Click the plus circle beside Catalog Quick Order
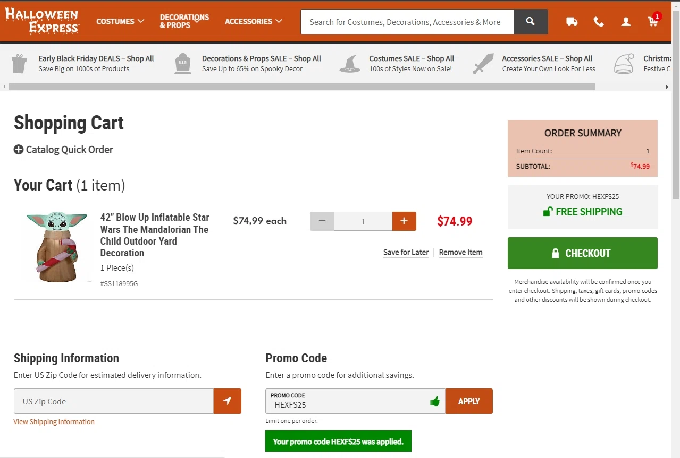This screenshot has width=680, height=458. [19, 150]
